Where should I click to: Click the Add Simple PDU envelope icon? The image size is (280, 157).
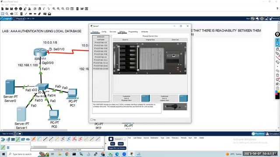pos(45,14)
